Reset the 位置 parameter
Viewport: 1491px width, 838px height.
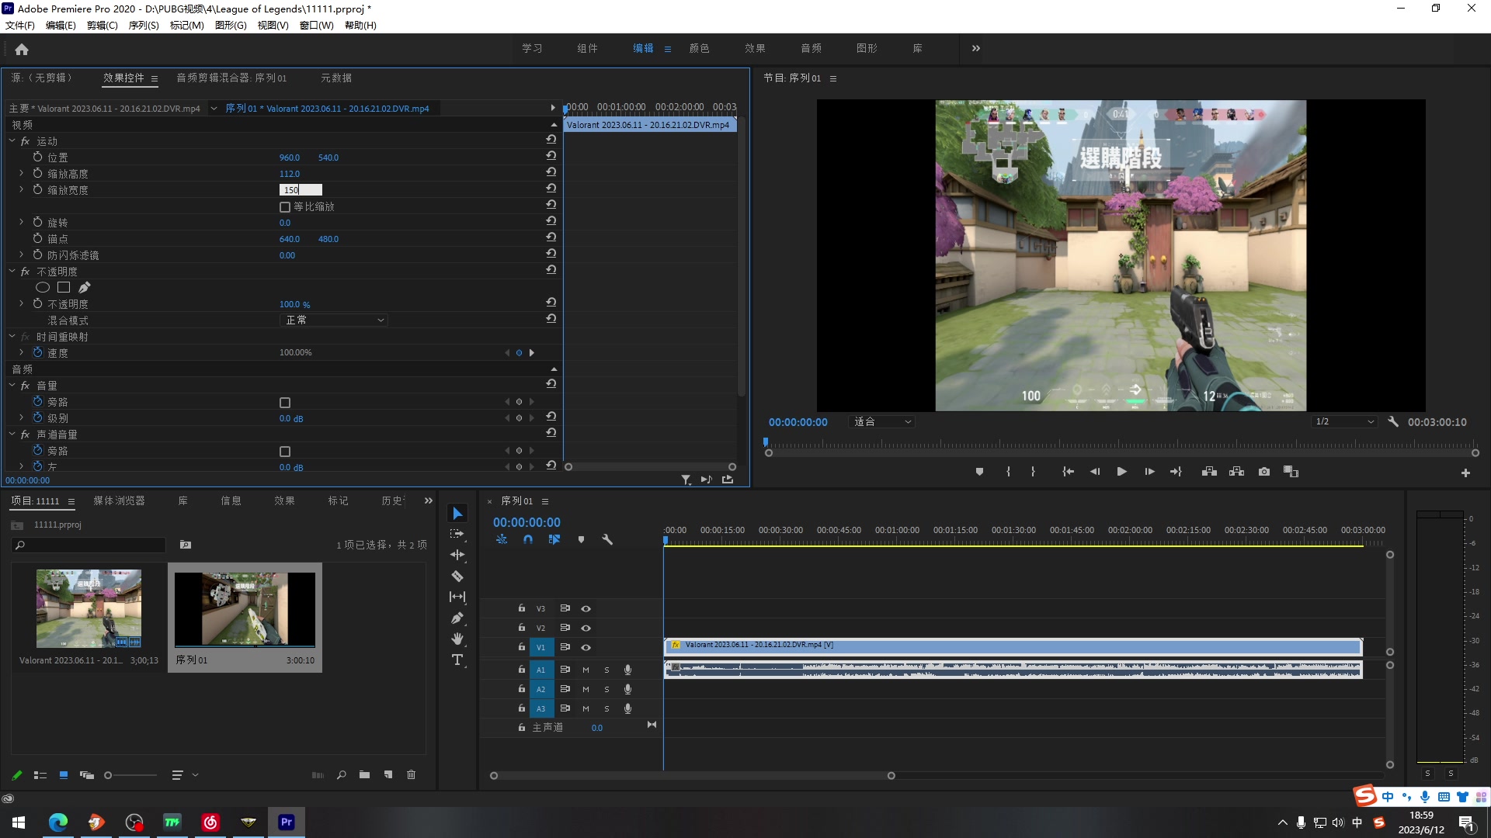tap(551, 156)
